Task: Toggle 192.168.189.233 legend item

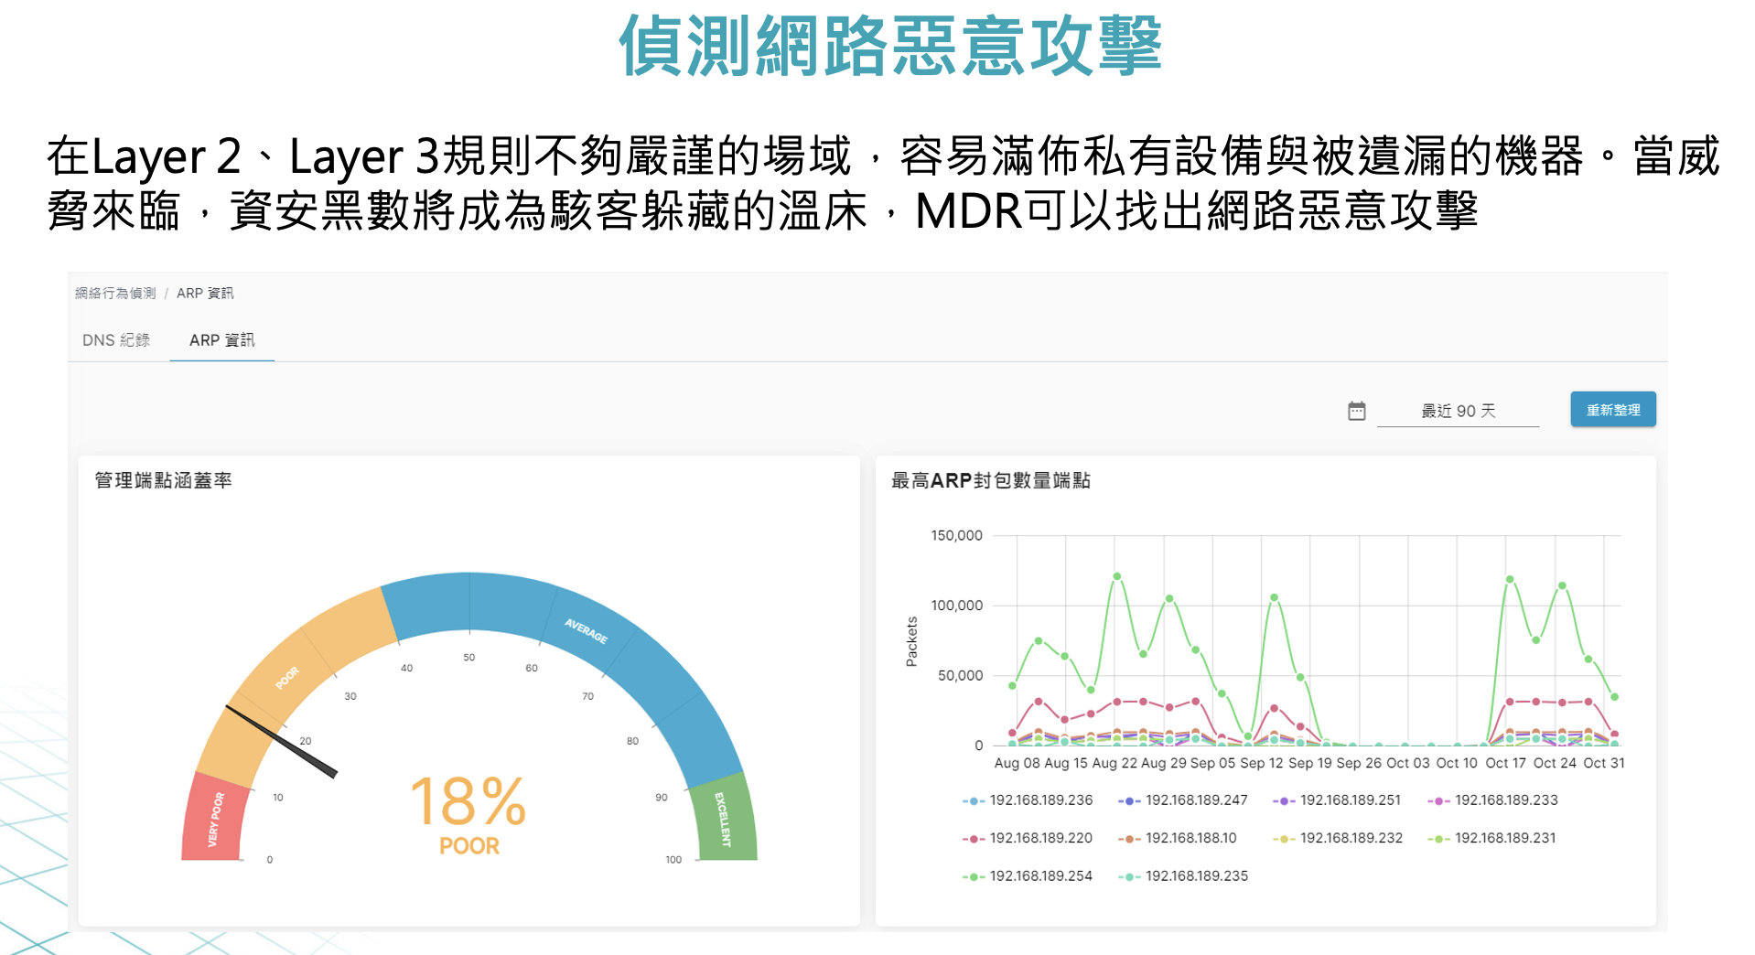Action: click(1493, 800)
